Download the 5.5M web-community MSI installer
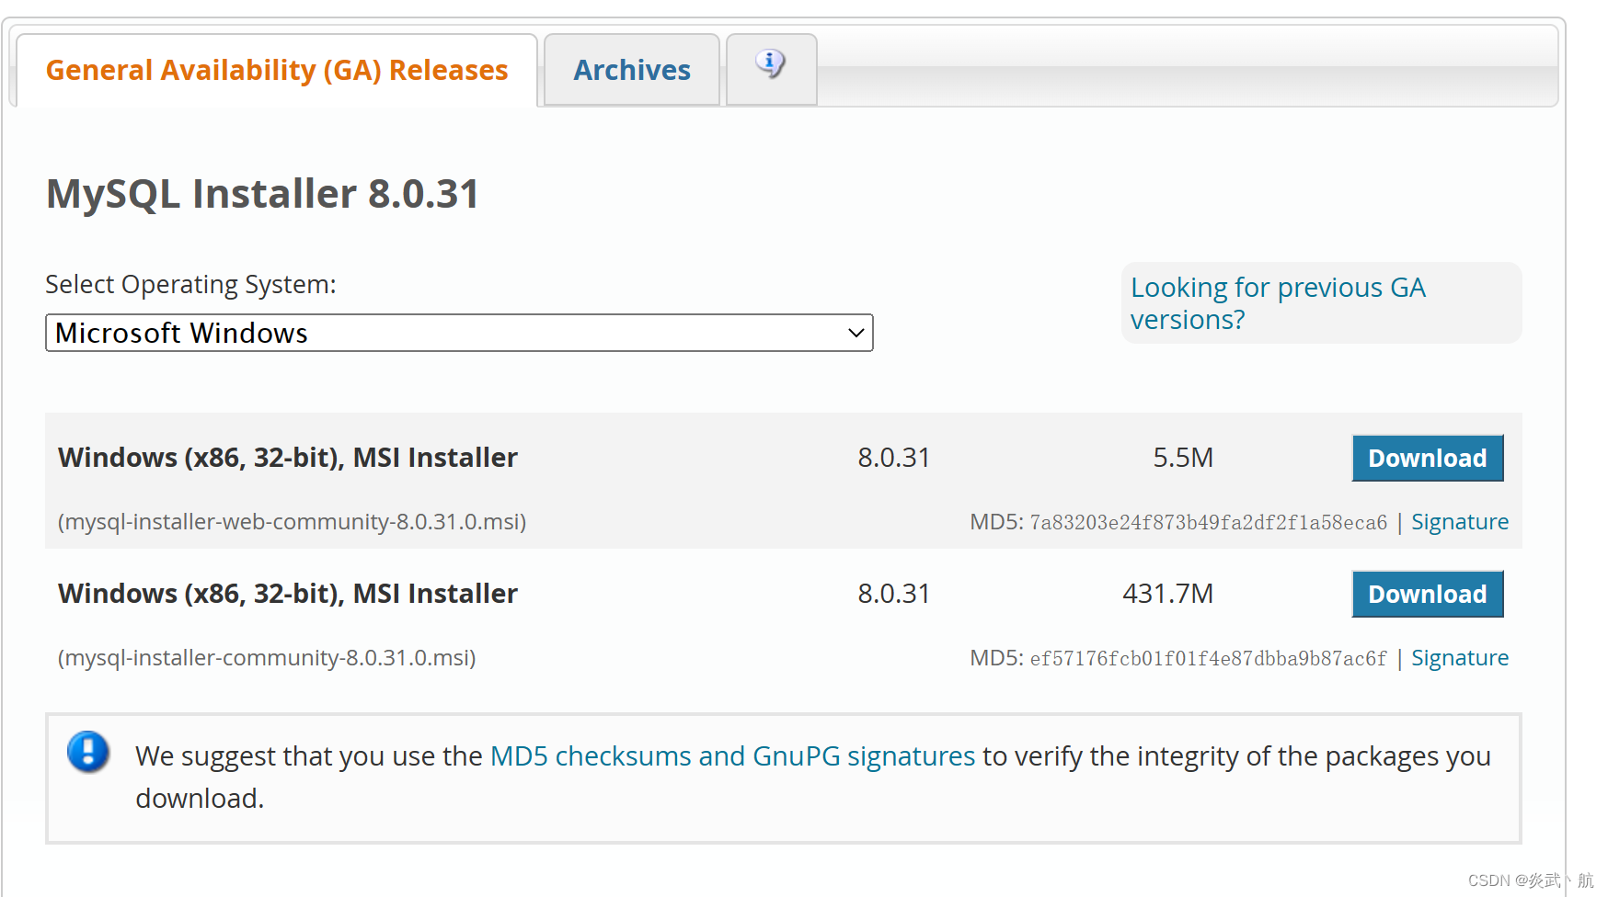1608x897 pixels. click(x=1427, y=458)
